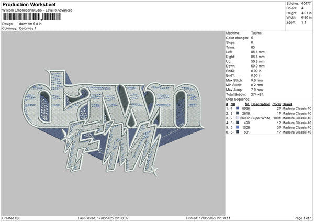Click 'Madeira Classic 40' in stop row 1
Image resolution: width=314 pixels, height=222 pixels.
(x=297, y=108)
